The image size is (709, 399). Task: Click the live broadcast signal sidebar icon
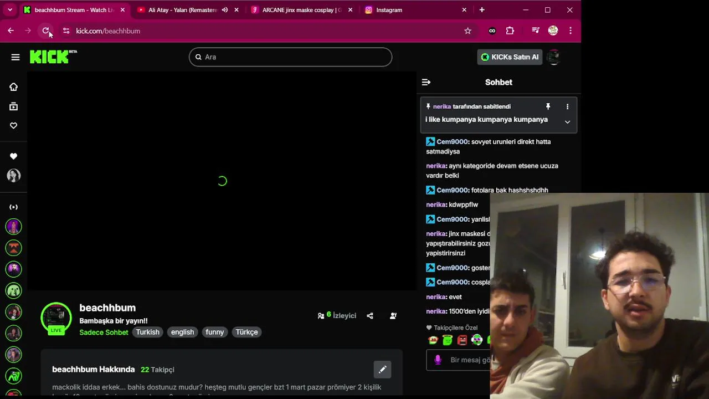(x=13, y=207)
